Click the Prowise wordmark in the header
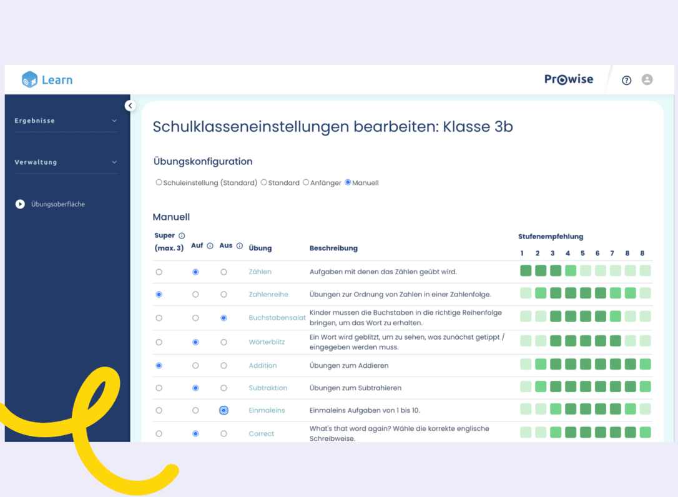The height and width of the screenshot is (497, 678). pyautogui.click(x=568, y=79)
